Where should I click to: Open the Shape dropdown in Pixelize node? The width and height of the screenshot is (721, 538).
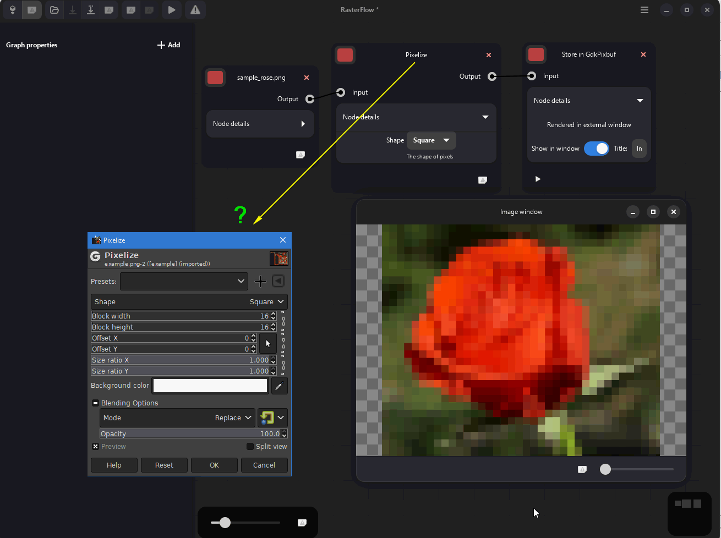(431, 140)
